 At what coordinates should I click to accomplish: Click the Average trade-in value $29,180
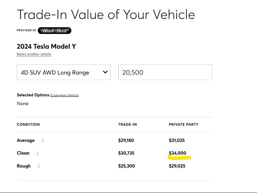pyautogui.click(x=126, y=140)
